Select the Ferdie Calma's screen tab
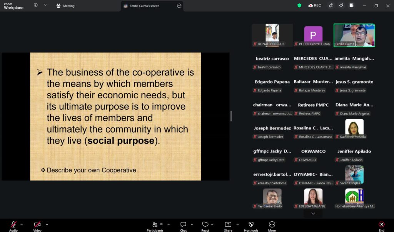The width and height of the screenshot is (394, 232). [x=144, y=6]
